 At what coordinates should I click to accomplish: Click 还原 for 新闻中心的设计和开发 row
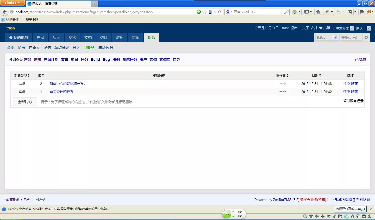pyautogui.click(x=347, y=84)
